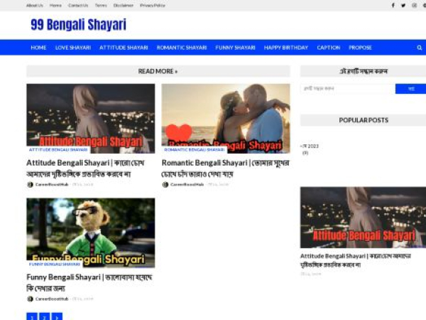Open sidebar popular post Attitude Bengali Shayari title
Viewport: 426px width, 320px height.
(x=356, y=260)
